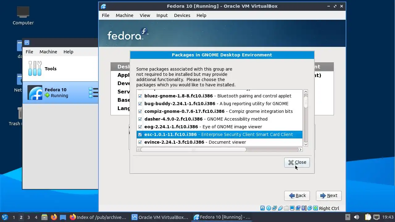395x222 pixels.
Task: Uncheck eog package checkbox
Action: click(x=140, y=127)
